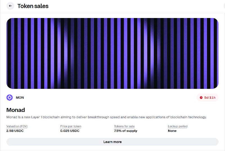The height and width of the screenshot is (151, 225).
Task: Click the Valuation (FDV) label
Action: point(17,126)
